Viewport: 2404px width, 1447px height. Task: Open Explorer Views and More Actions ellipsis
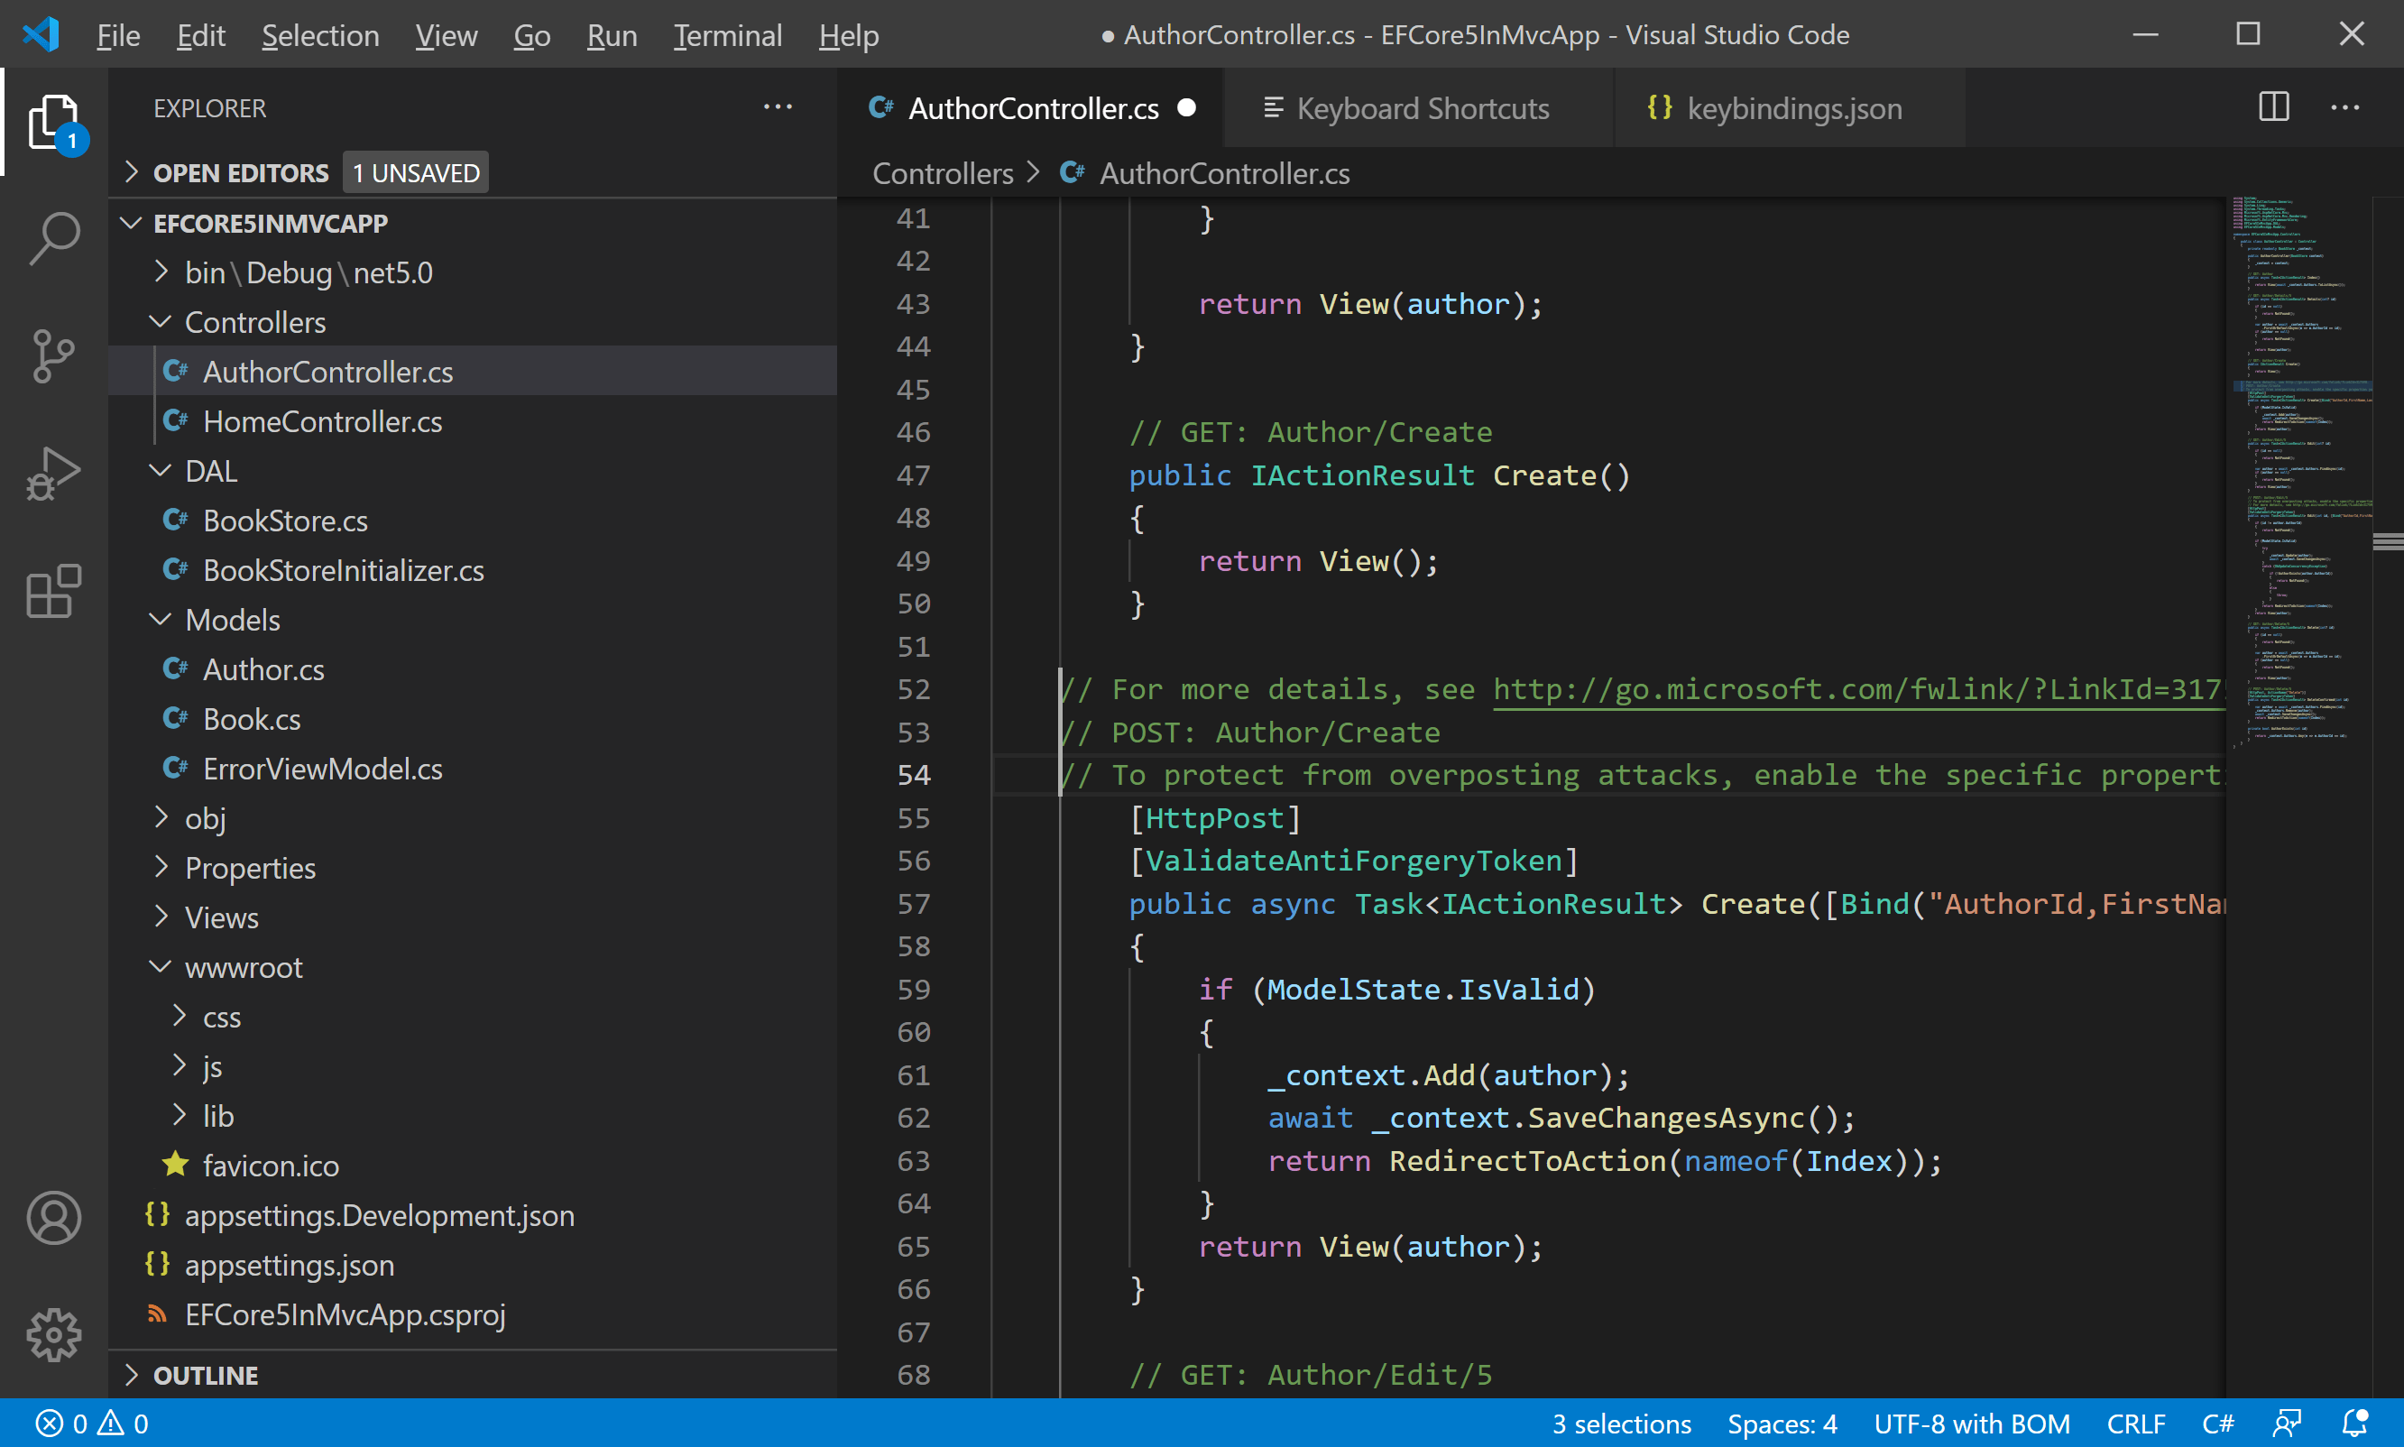pyautogui.click(x=778, y=107)
